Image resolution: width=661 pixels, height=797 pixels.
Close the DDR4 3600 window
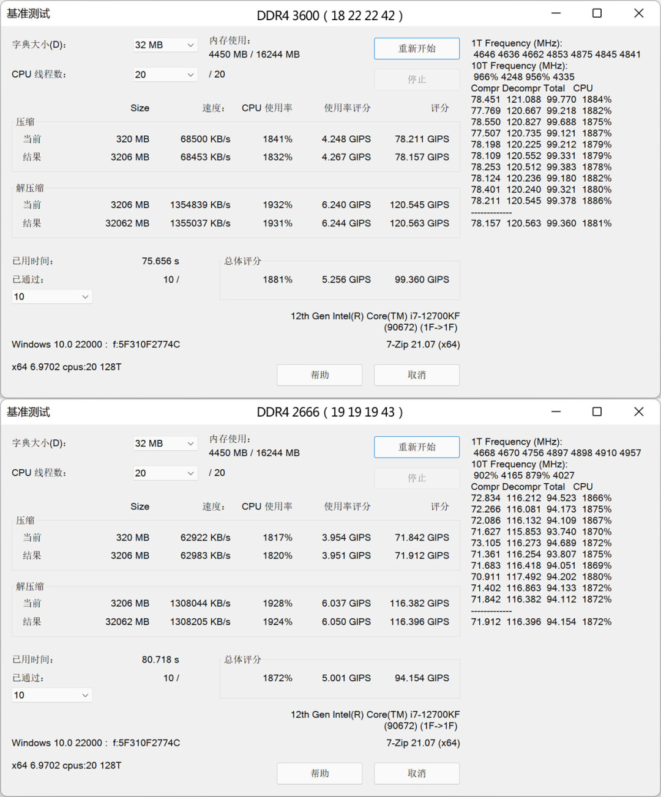(638, 13)
